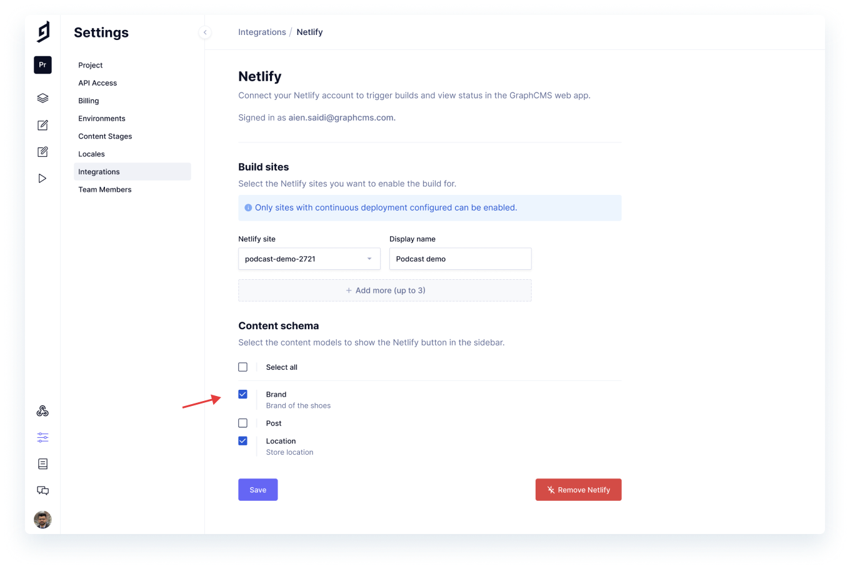Enable the Select all checkbox
Viewport: 850px width, 569px height.
[242, 367]
